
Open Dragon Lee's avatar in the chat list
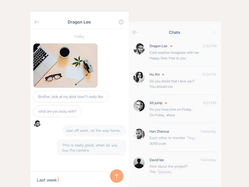click(x=139, y=49)
